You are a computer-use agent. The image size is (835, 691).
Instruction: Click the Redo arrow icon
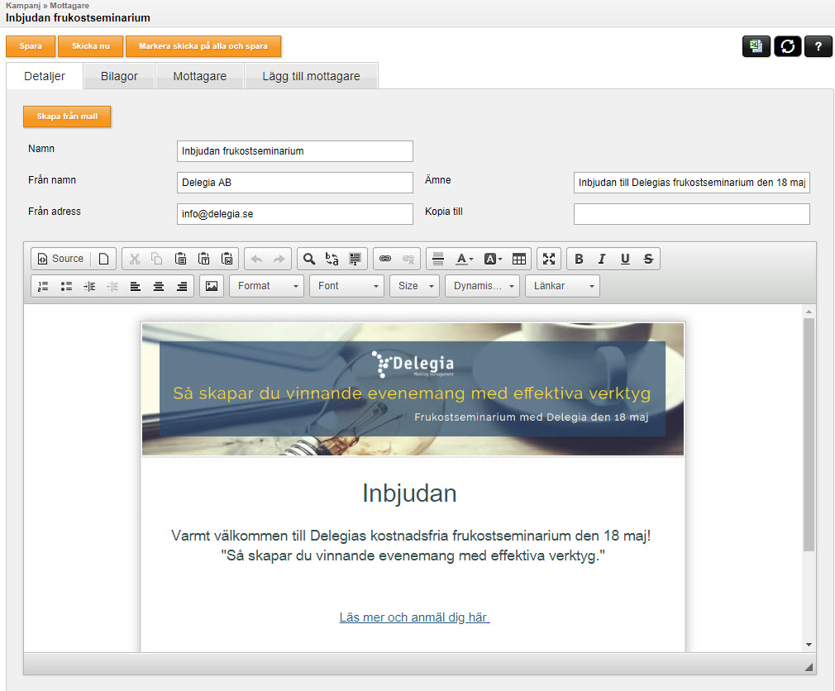279,259
